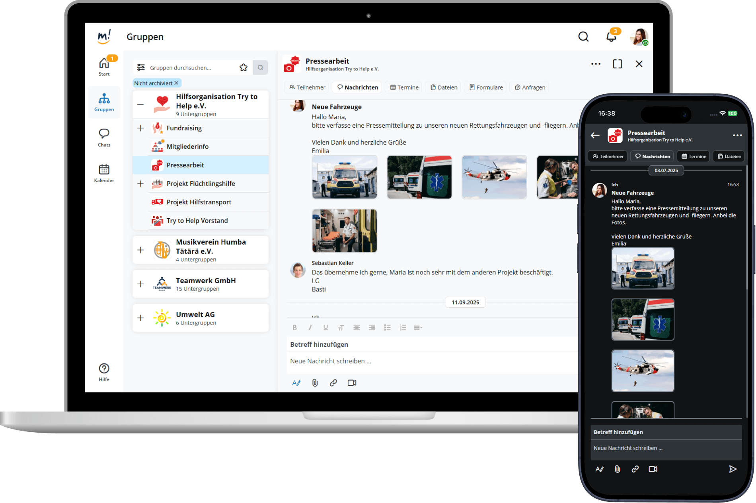Open the notifications bell icon
756x503 pixels.
click(x=611, y=37)
